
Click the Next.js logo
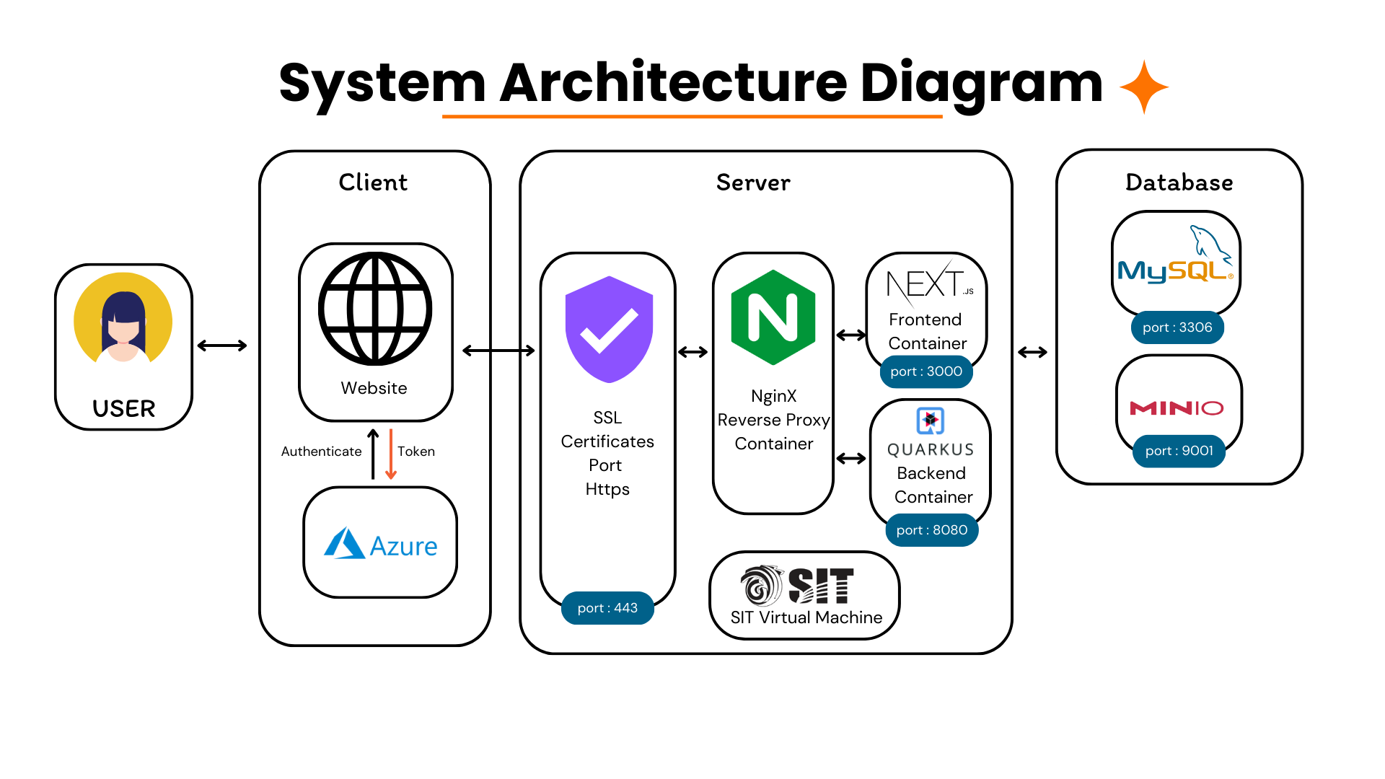[930, 283]
